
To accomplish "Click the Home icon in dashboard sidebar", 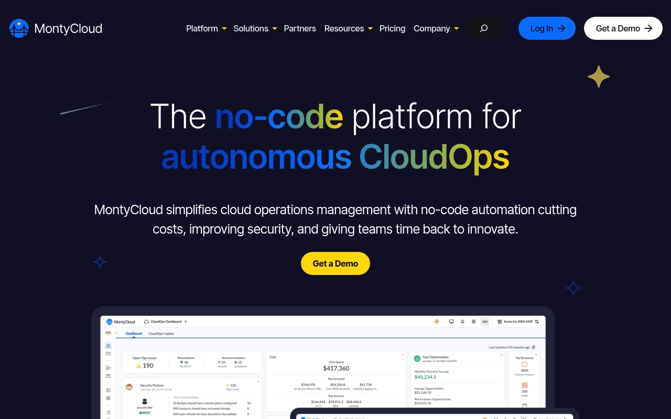I will [108, 346].
